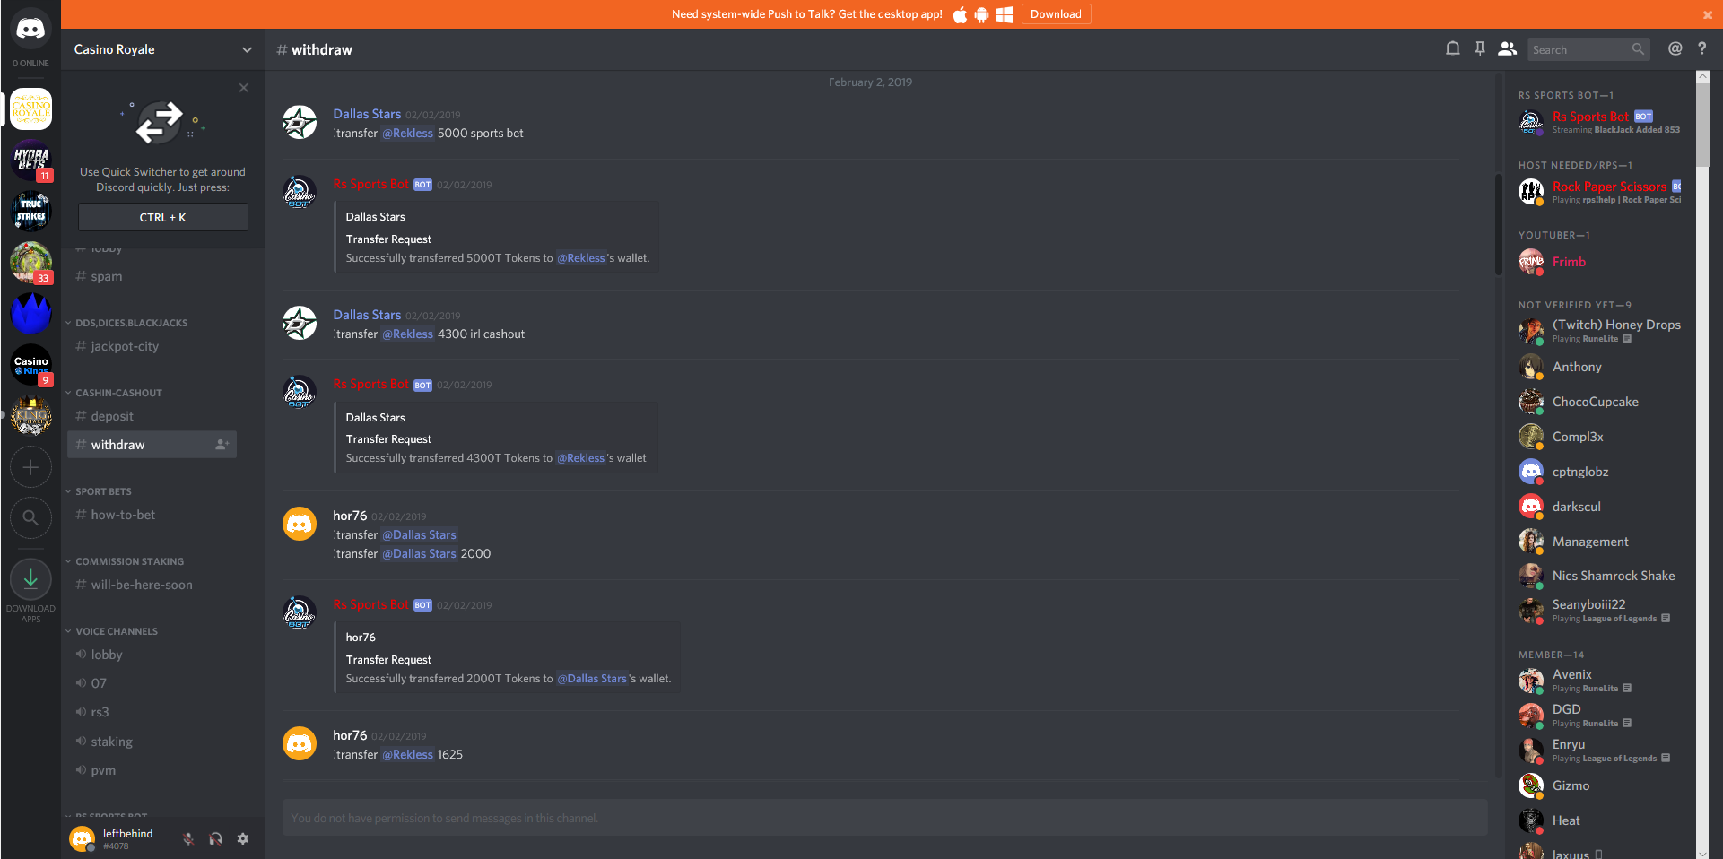Open recent mentions at-sign icon

pyautogui.click(x=1675, y=49)
